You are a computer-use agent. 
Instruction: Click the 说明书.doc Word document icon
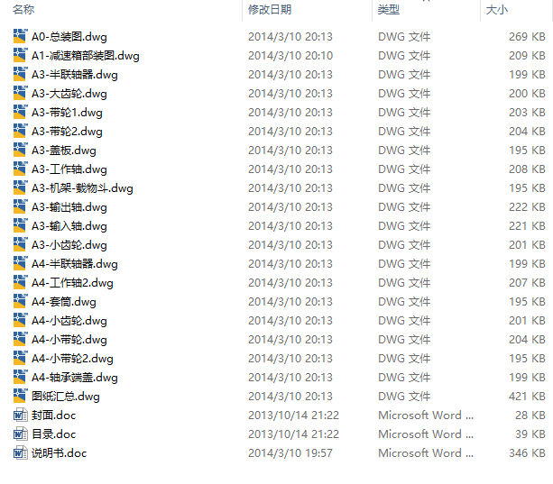(x=20, y=453)
